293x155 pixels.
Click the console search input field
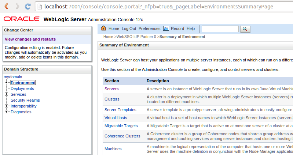(220, 29)
